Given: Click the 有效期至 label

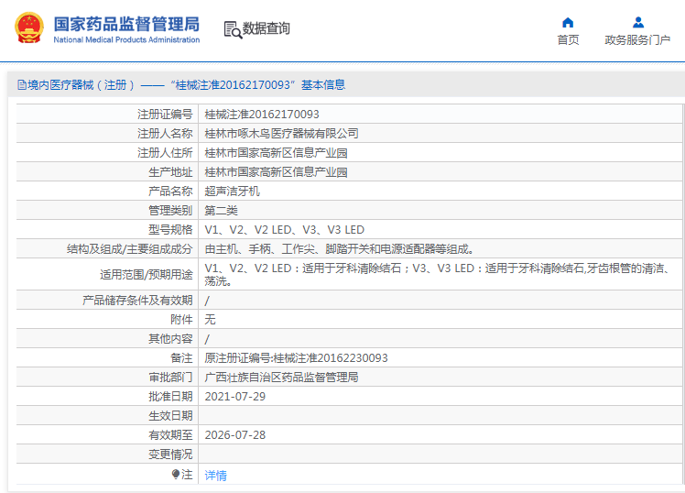Looking at the screenshot, I should click(x=171, y=435).
